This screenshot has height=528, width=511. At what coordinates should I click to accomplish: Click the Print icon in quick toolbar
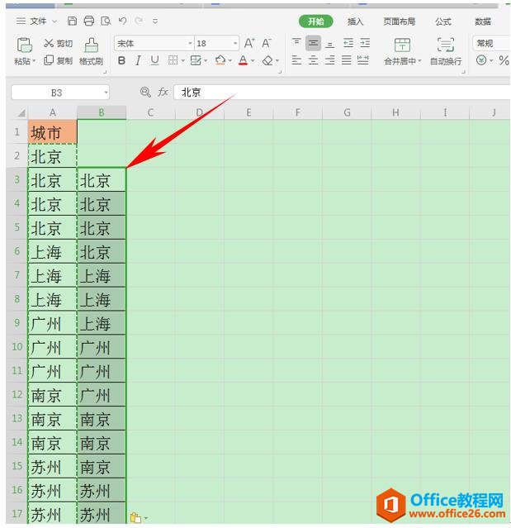[x=89, y=21]
